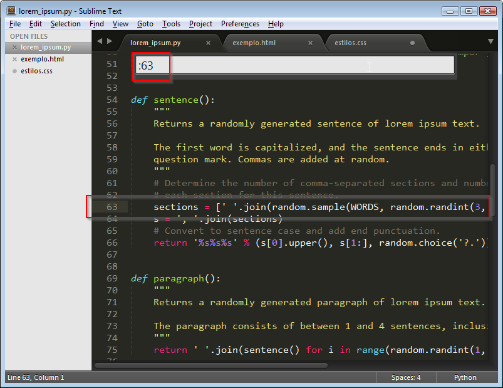503x388 pixels.
Task: Click the unsaved dot on the estilos.css tab
Action: 412,43
